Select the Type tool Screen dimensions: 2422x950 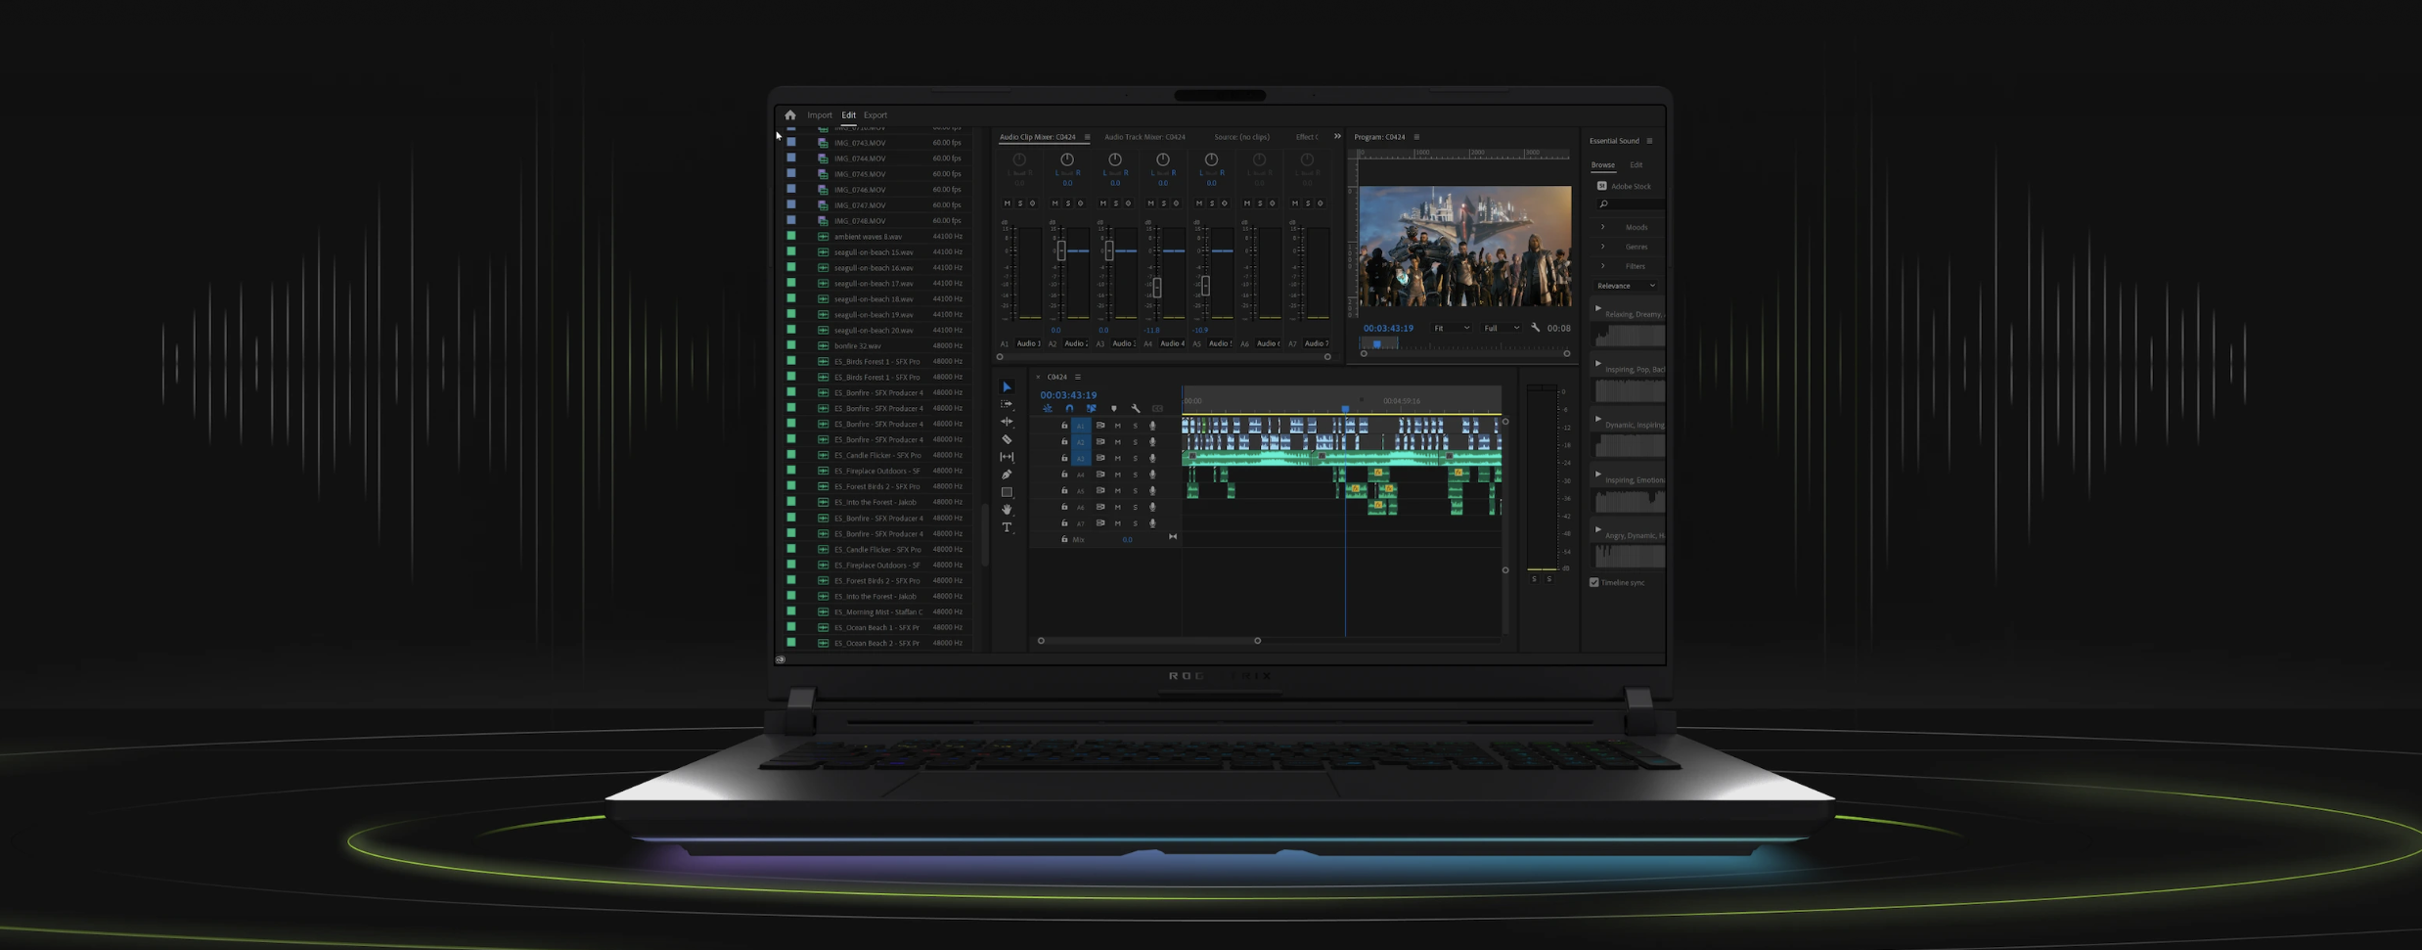pyautogui.click(x=1007, y=527)
